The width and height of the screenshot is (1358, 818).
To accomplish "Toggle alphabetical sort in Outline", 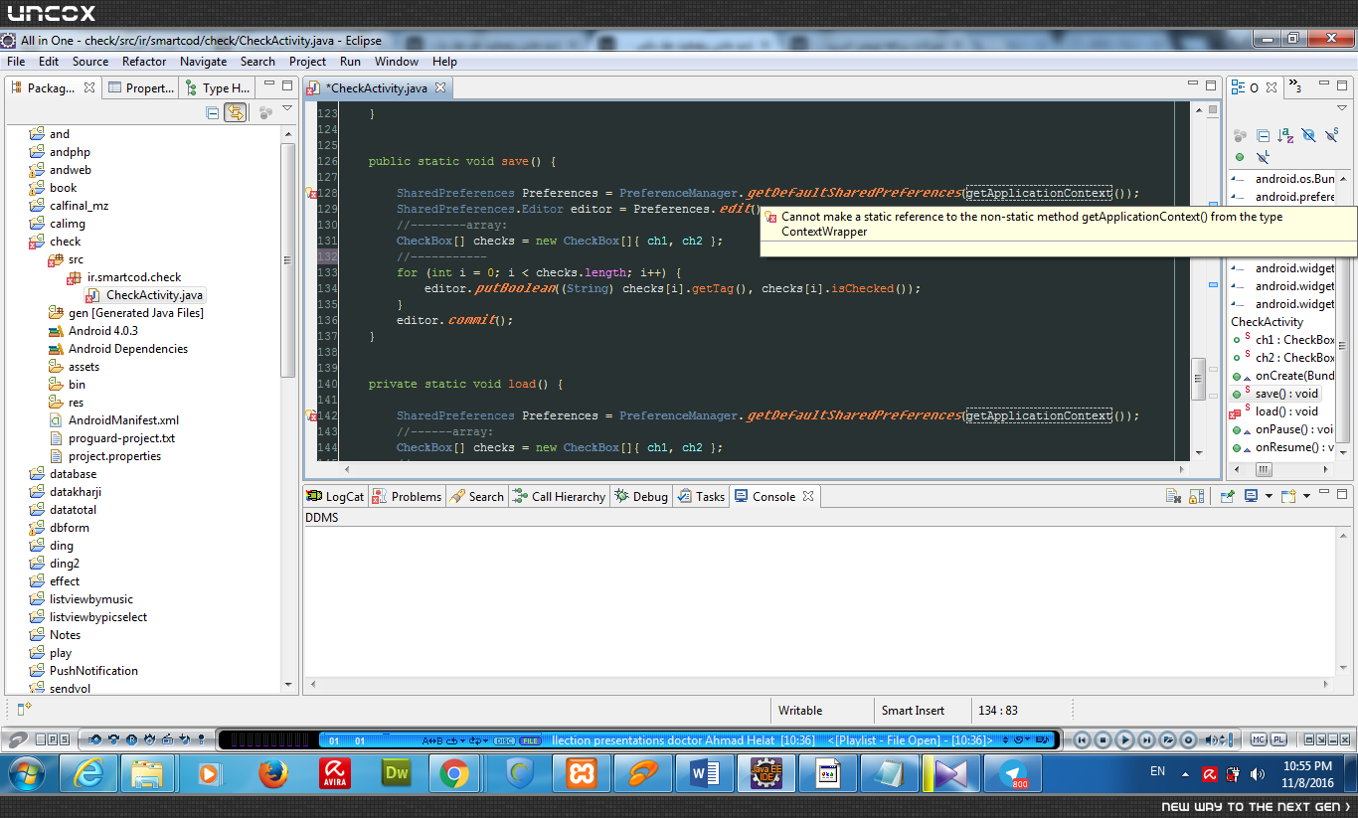I will click(x=1285, y=135).
